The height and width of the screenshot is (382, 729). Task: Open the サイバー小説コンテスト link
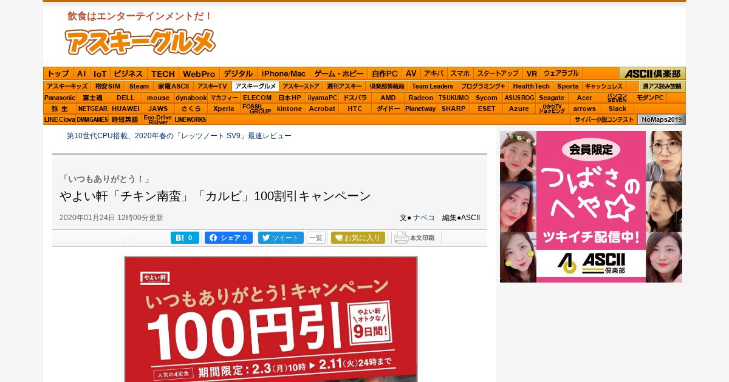click(604, 119)
